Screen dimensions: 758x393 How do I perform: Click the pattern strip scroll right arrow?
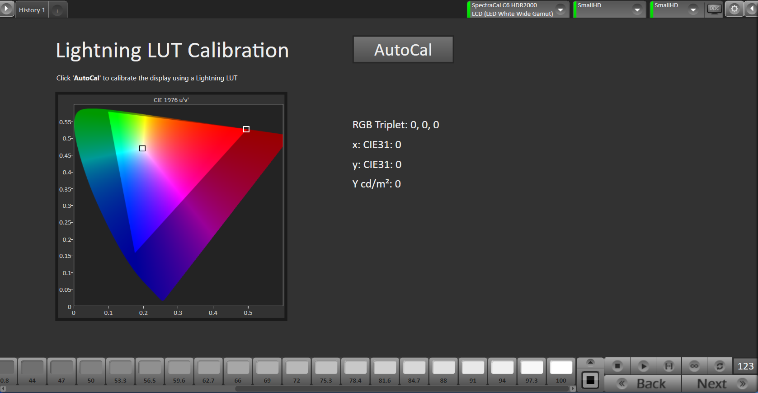(573, 388)
